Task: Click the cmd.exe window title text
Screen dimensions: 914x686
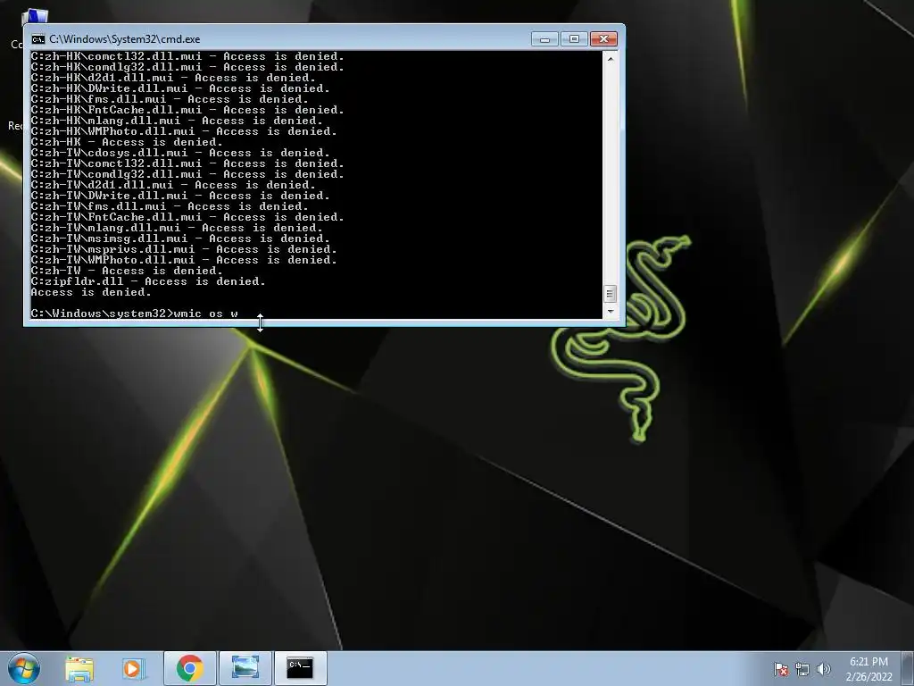Action: 125,39
